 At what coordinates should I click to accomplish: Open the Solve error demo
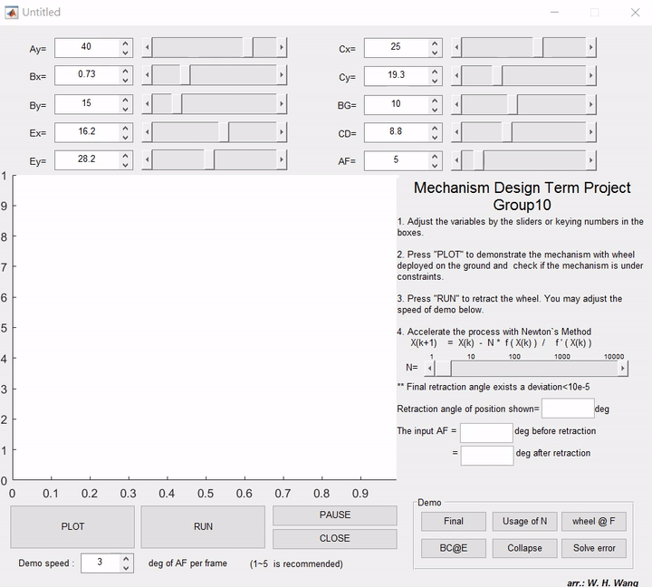click(x=594, y=548)
